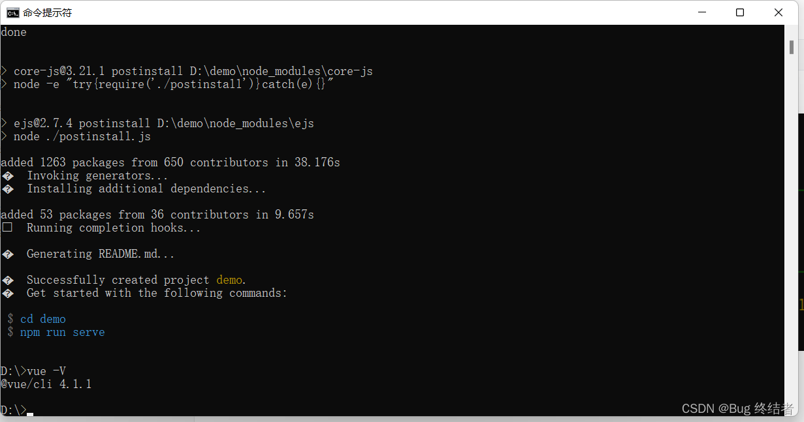The width and height of the screenshot is (804, 422).
Task: Click the 'npm run serve' command text
Action: click(x=62, y=332)
